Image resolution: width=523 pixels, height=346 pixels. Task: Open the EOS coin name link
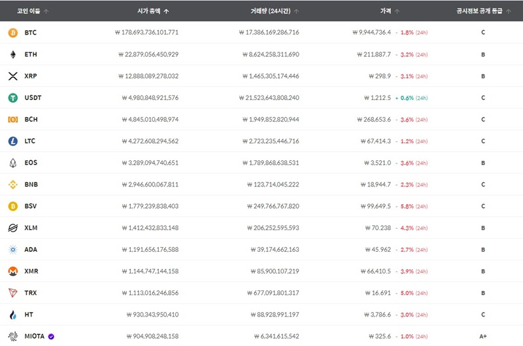click(x=31, y=163)
